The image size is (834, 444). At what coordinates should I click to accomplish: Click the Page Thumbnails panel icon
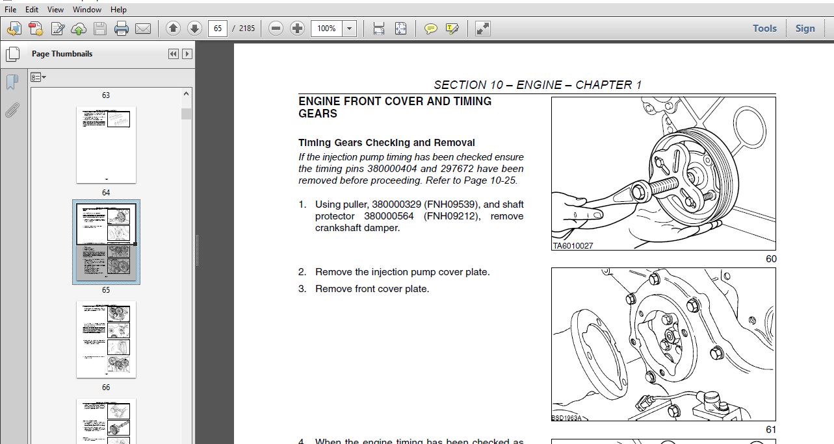click(x=12, y=55)
